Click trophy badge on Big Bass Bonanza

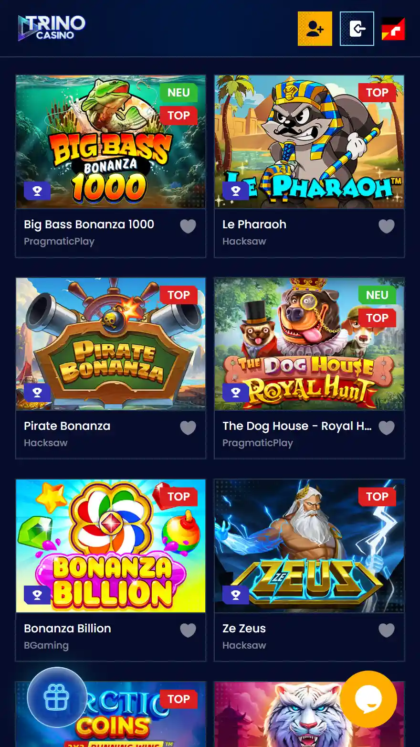pos(37,191)
